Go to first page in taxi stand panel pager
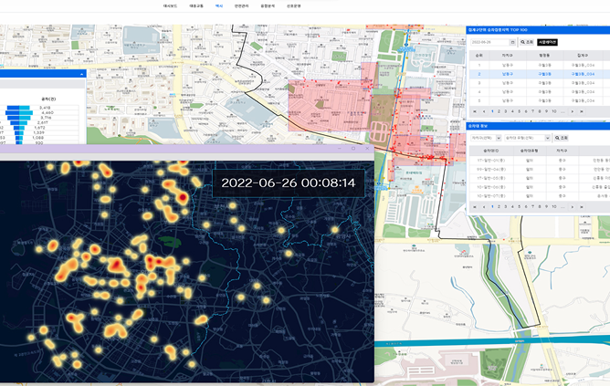Screen dimensions: 610x386 click(x=475, y=207)
